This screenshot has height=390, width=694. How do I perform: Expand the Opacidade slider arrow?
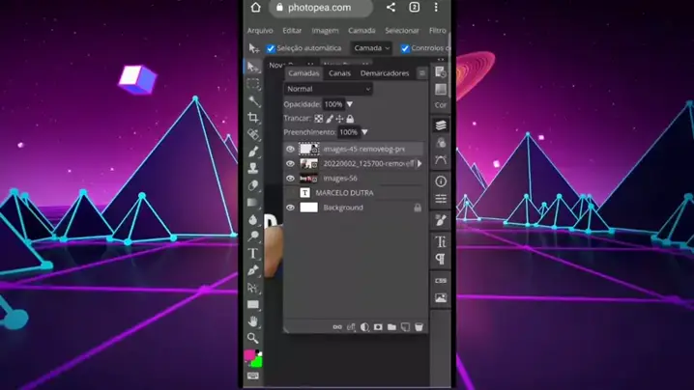350,104
